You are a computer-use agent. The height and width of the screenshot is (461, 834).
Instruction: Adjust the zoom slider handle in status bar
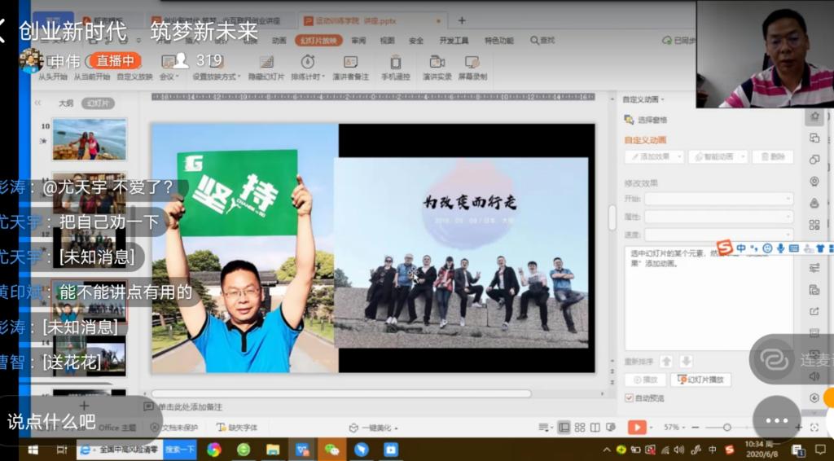pyautogui.click(x=726, y=428)
